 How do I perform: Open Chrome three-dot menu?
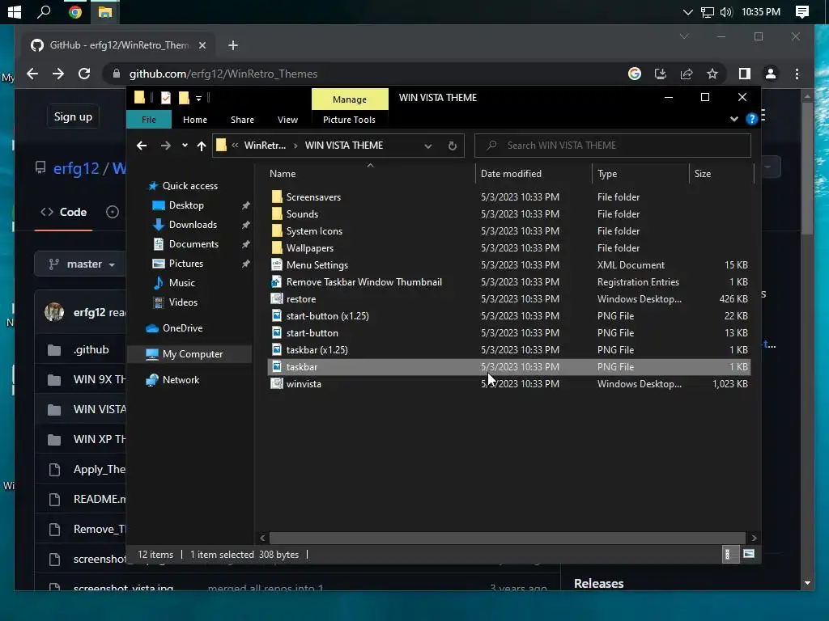click(797, 74)
